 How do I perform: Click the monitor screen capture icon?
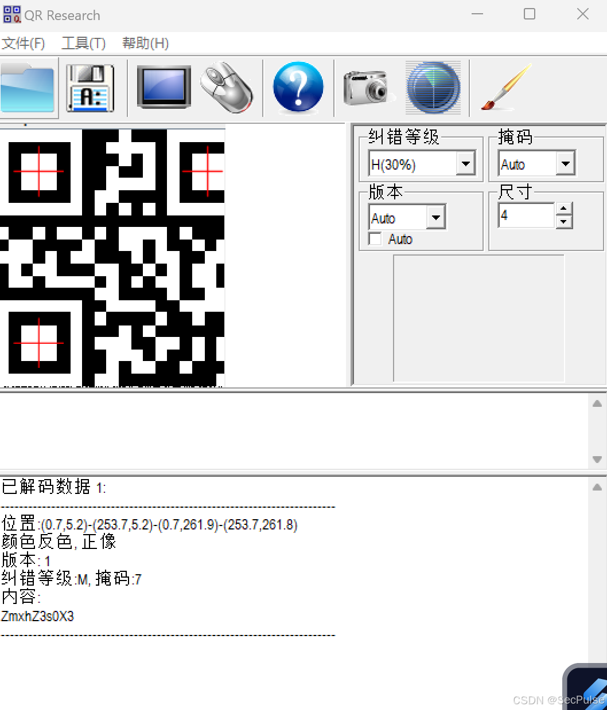point(164,87)
